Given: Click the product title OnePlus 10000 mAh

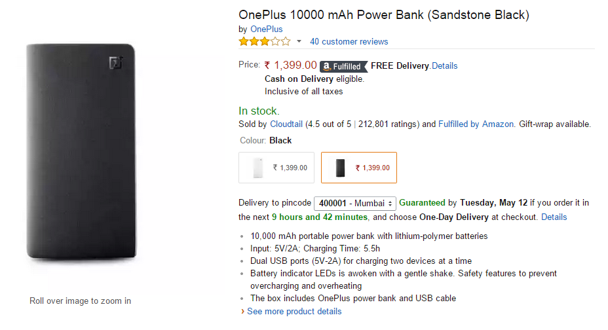Looking at the screenshot, I should (383, 14).
